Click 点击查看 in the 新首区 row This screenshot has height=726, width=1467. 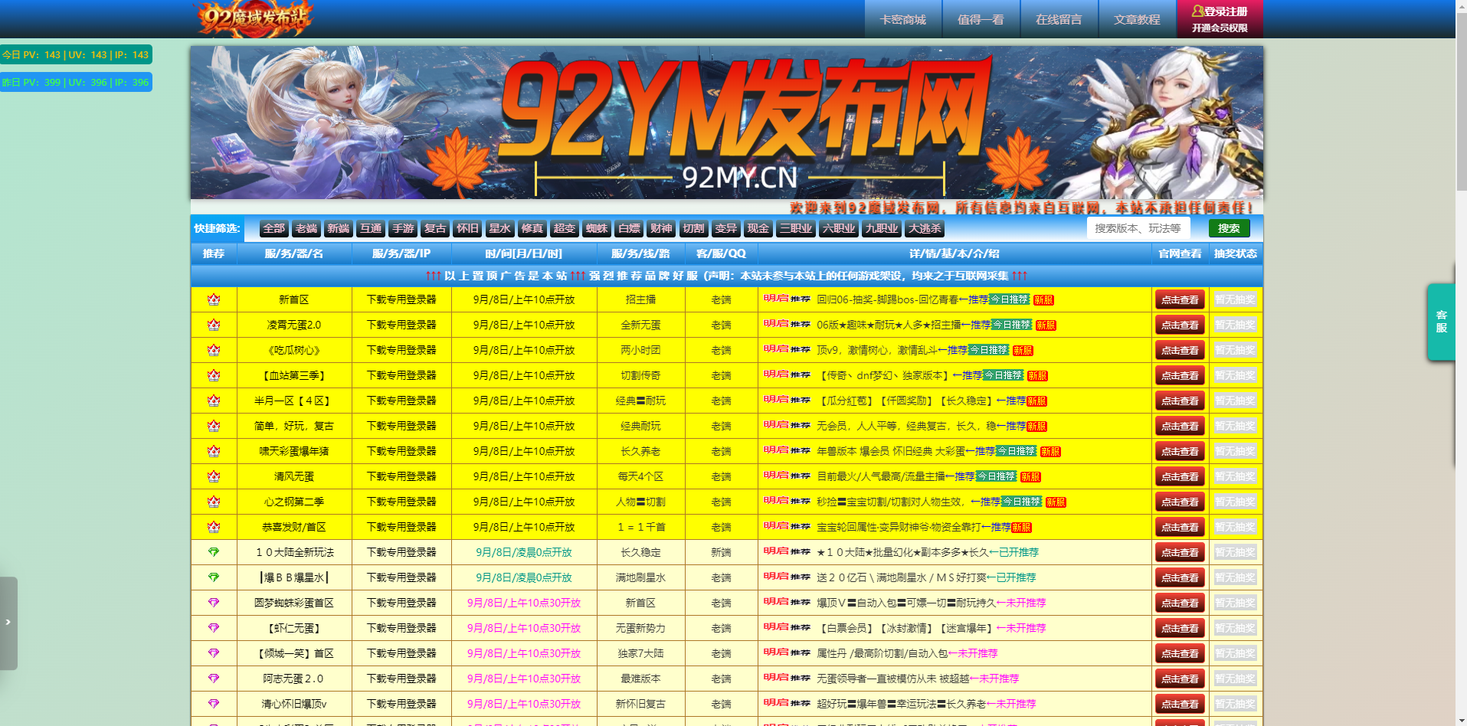[1180, 299]
